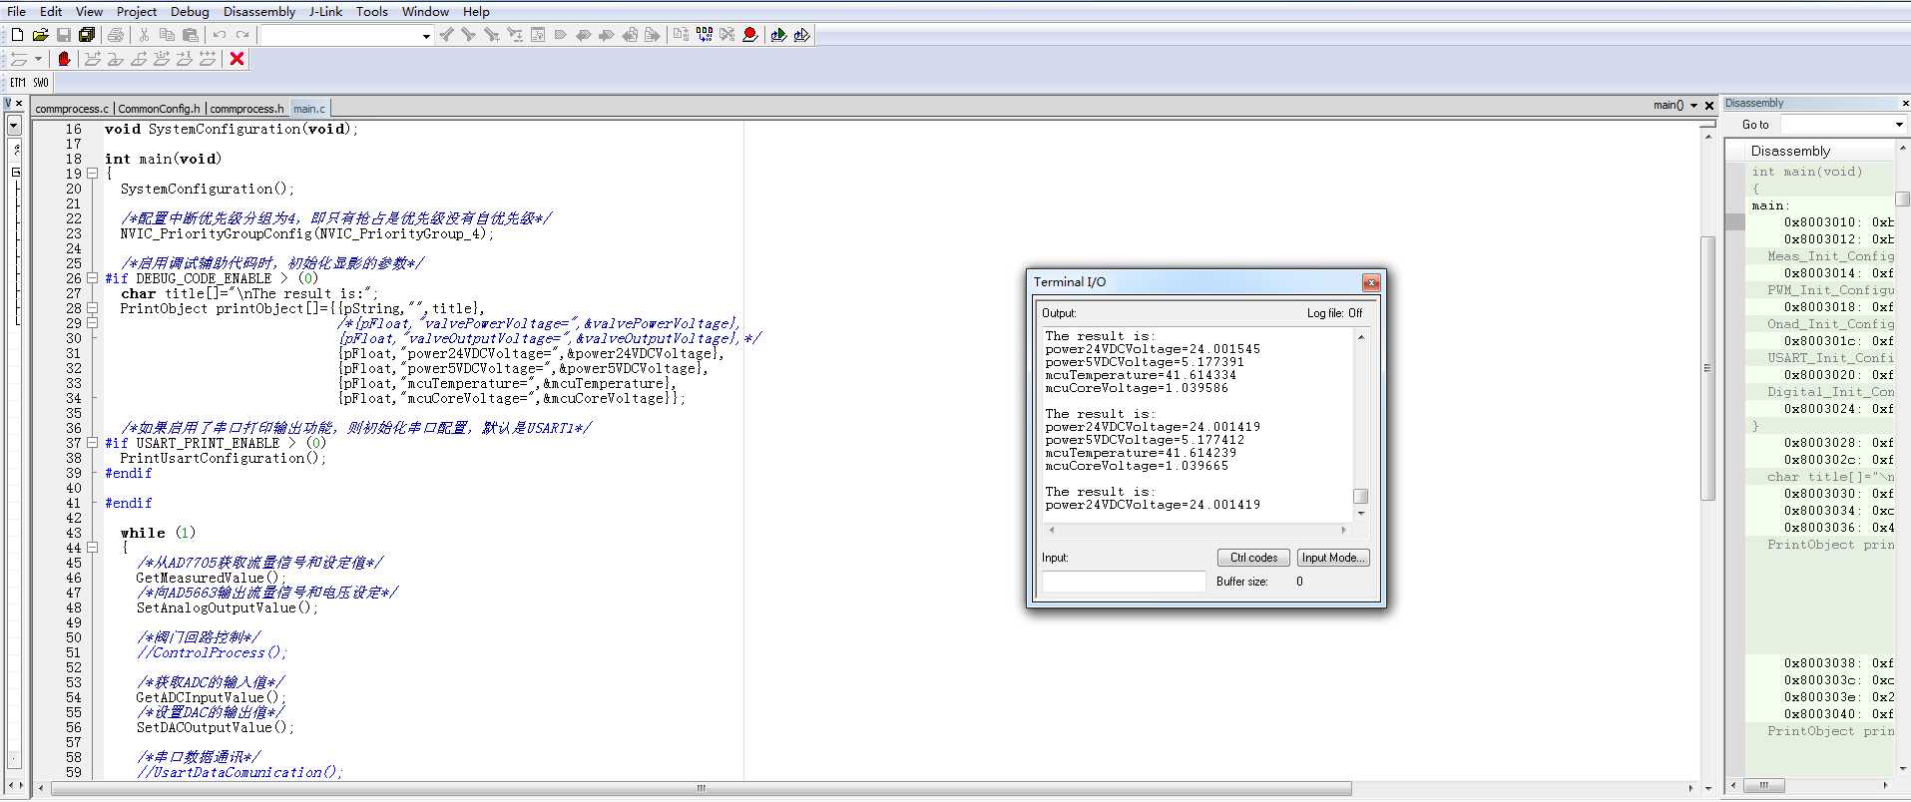Click the Copy icon in toolbar
The image size is (1911, 802).
pos(167,35)
